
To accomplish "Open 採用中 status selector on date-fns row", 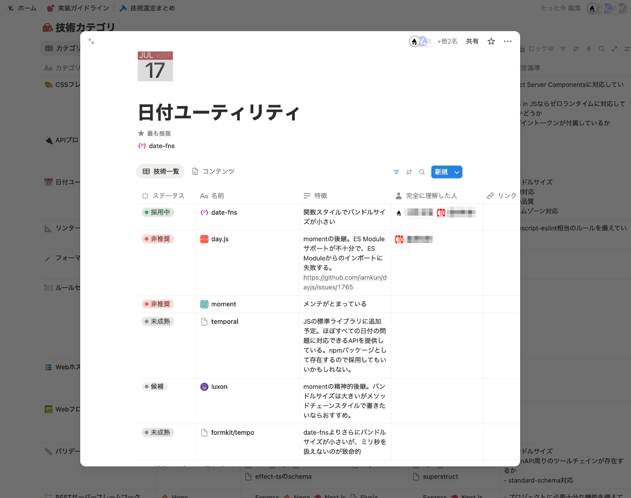I will click(x=158, y=212).
